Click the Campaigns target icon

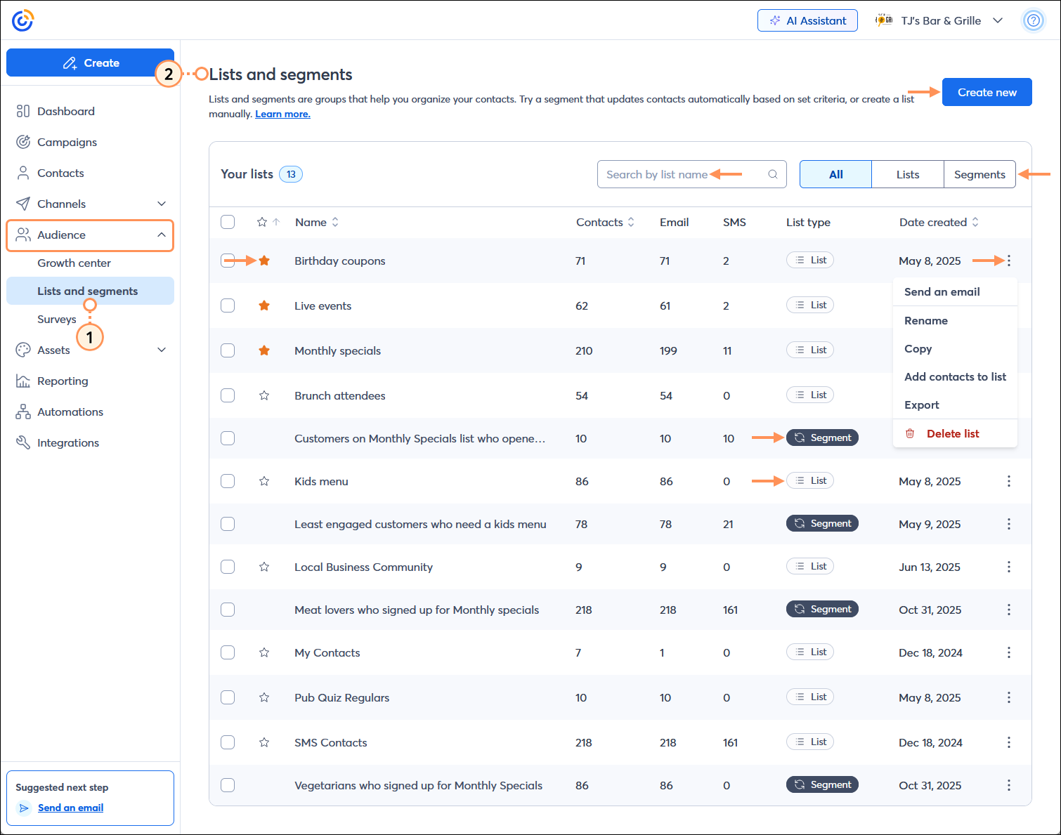click(23, 142)
